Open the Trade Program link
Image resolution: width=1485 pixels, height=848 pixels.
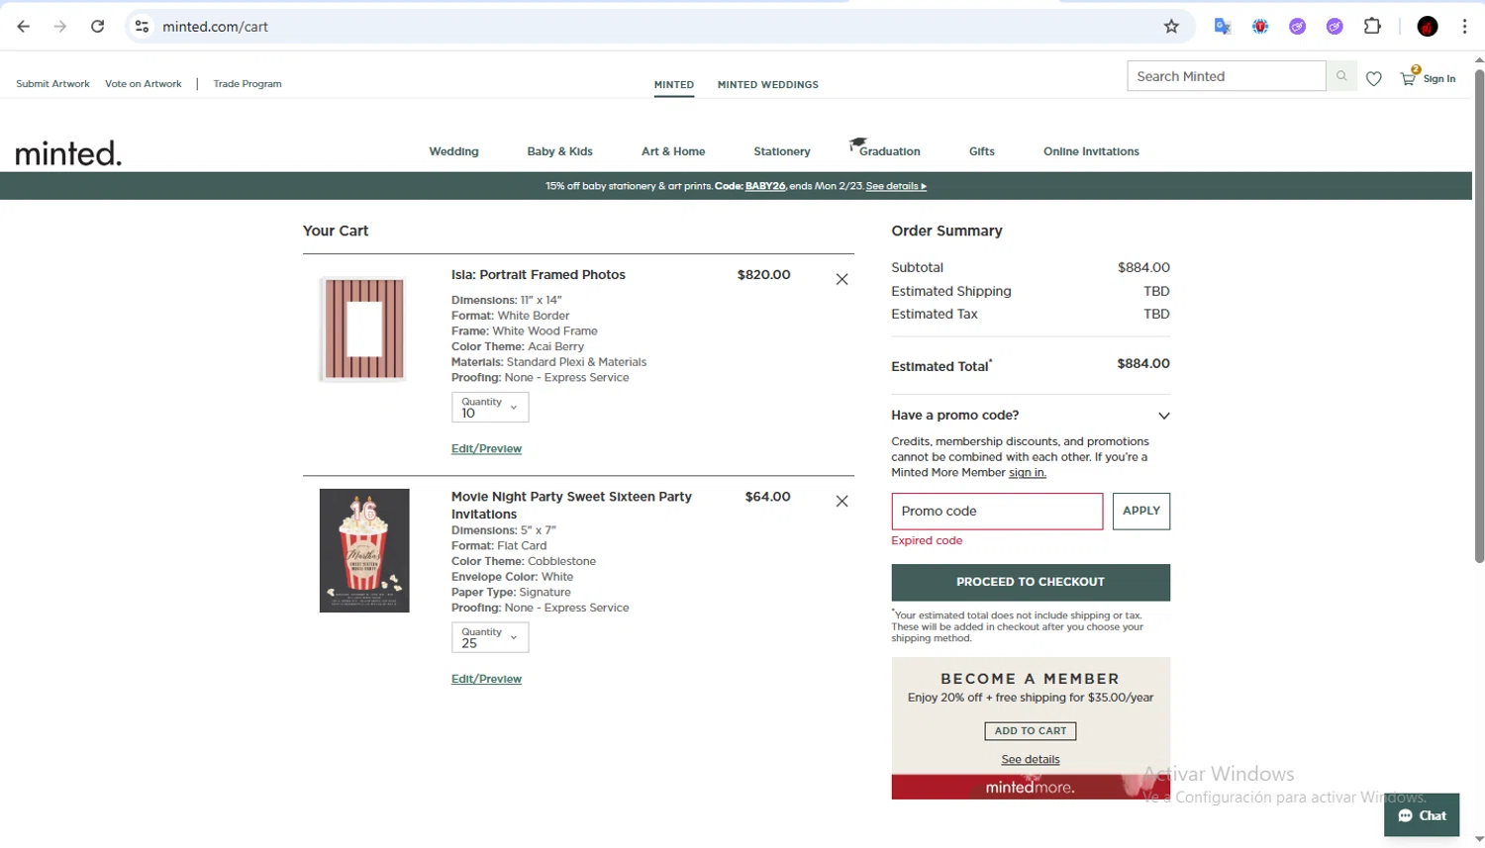(247, 84)
